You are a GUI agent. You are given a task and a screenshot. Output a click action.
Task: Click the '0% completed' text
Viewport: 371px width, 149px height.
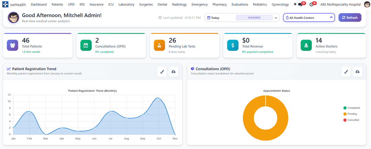(104, 52)
